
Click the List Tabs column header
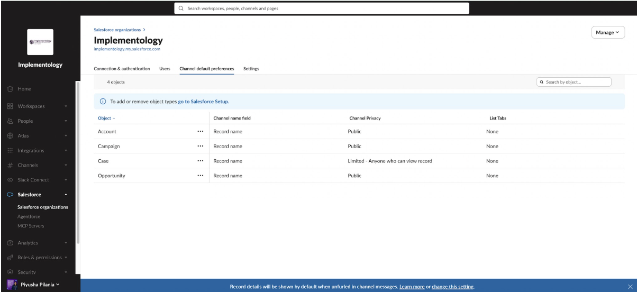pos(498,118)
